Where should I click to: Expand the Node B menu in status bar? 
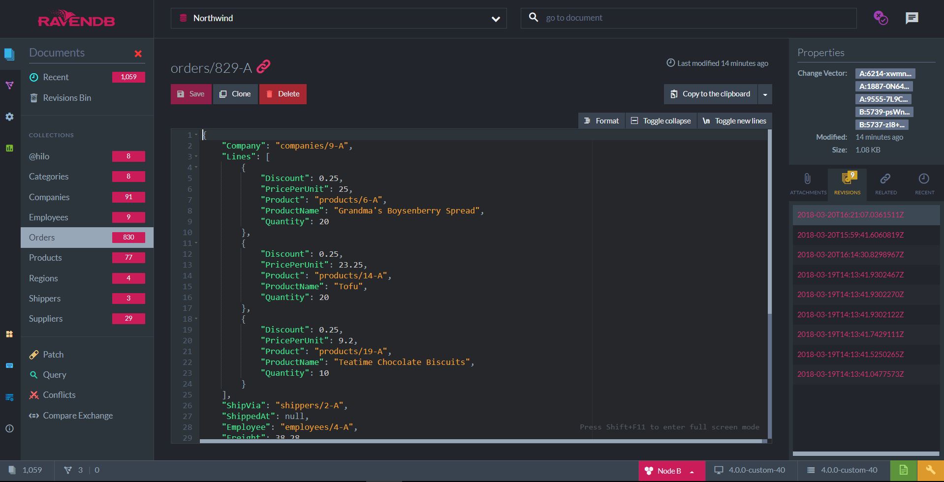coord(671,471)
